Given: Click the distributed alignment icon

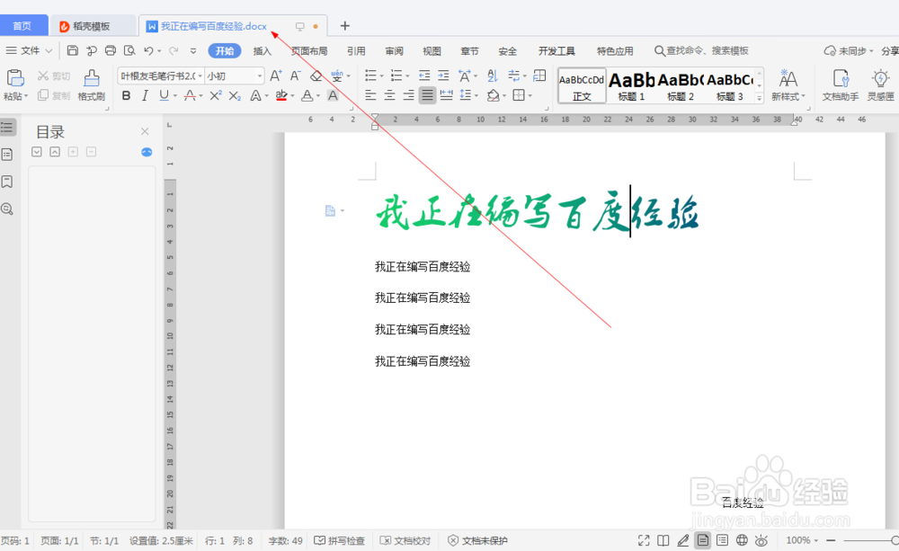Looking at the screenshot, I should coord(446,95).
